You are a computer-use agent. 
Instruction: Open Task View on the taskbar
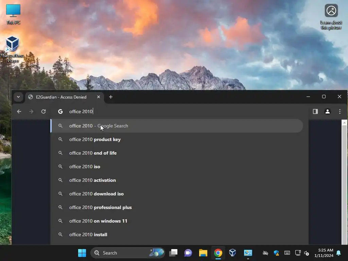pos(173,253)
